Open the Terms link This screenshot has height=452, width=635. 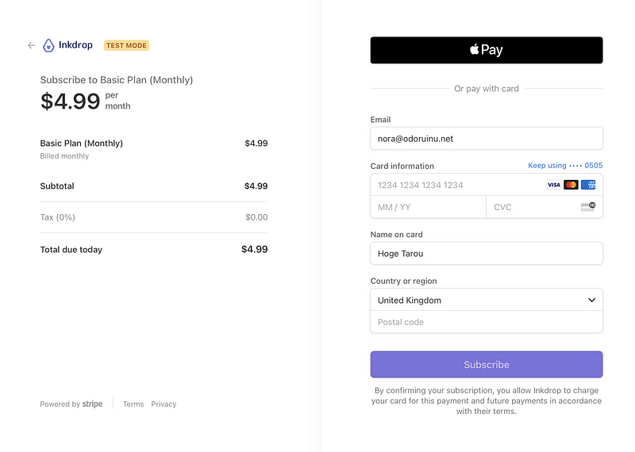133,404
